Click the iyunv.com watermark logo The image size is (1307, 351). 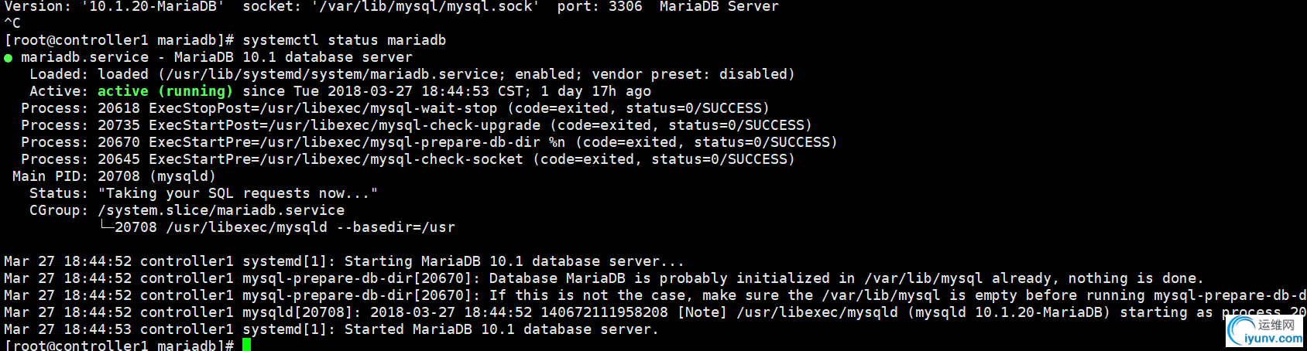click(1264, 332)
